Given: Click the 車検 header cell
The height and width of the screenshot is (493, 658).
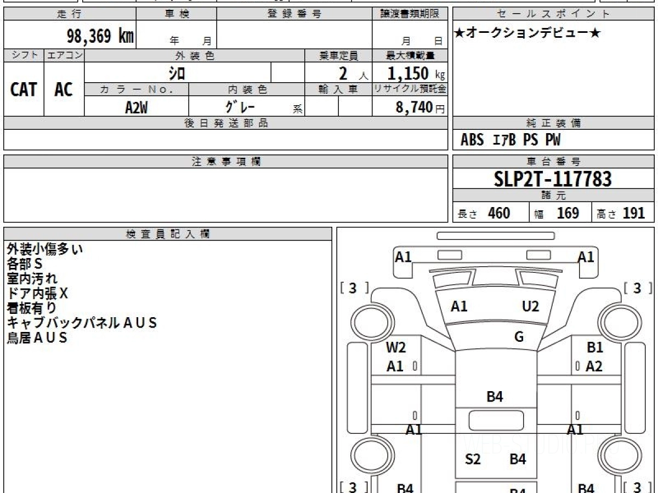Looking at the screenshot, I should [x=177, y=14].
